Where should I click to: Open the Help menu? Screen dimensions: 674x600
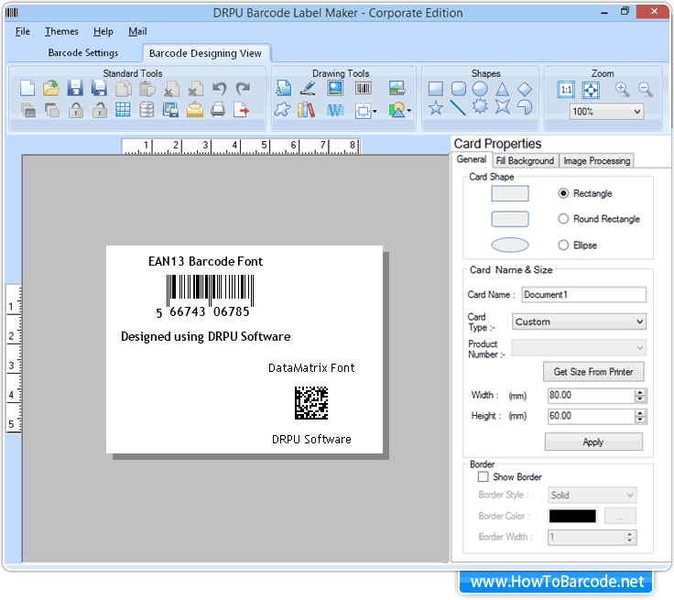click(x=103, y=31)
